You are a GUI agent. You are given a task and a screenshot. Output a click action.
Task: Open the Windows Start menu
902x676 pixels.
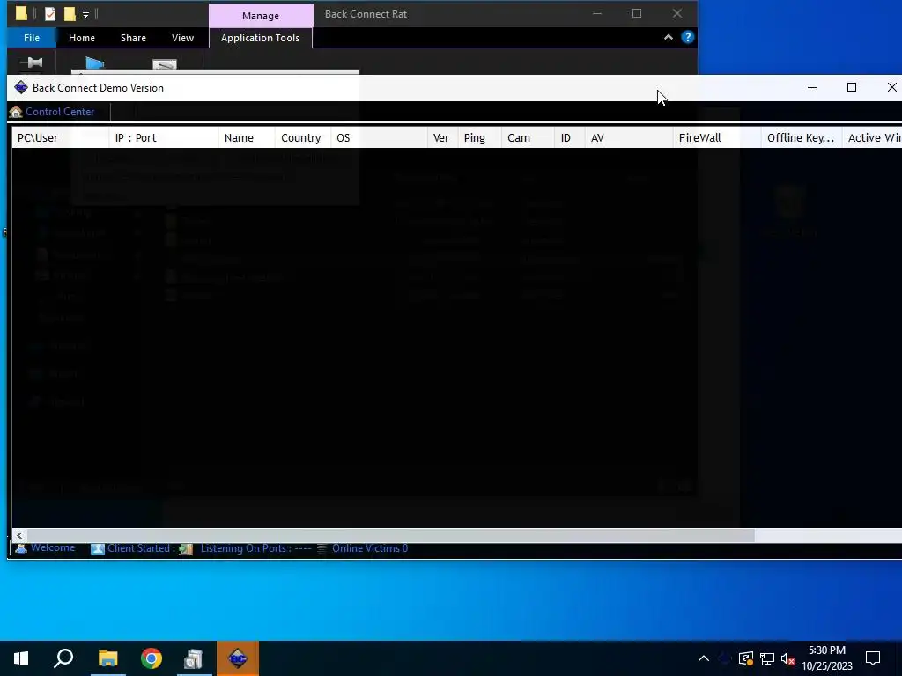coord(21,658)
